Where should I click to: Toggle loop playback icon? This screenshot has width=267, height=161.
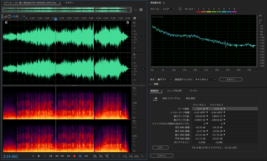(x=80, y=156)
